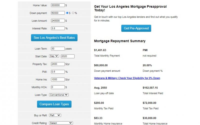Click the Start Date year field
The height and width of the screenshot is (125, 200).
[68, 56]
